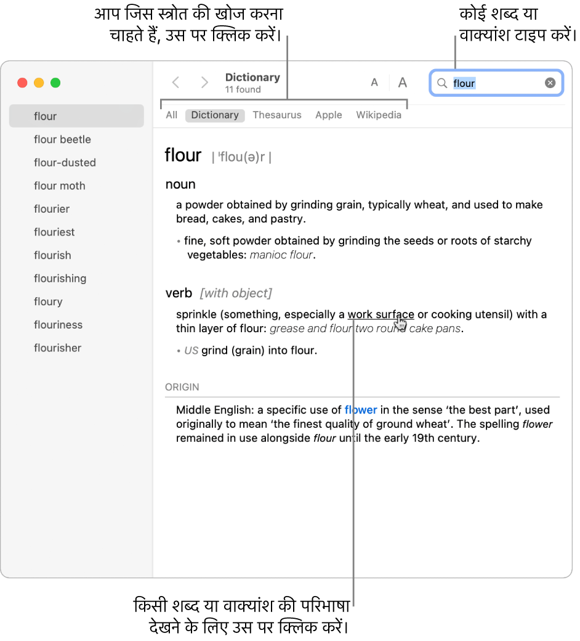Open the Thesaurus source tab
Screen dimensions: 580x641
pyautogui.click(x=277, y=115)
